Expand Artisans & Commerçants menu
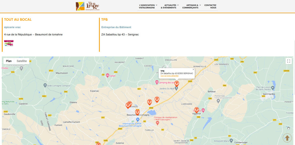Viewport: 295px width, 145px height. pos(191,6)
